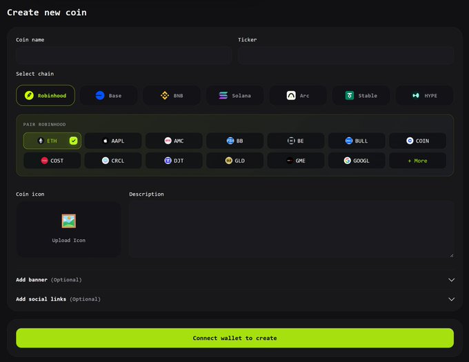Choose BNB as the chain
Image resolution: width=469 pixels, height=362 pixels.
point(172,95)
